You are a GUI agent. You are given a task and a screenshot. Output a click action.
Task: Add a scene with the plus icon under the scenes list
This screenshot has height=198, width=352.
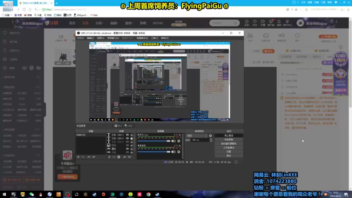point(78,157)
